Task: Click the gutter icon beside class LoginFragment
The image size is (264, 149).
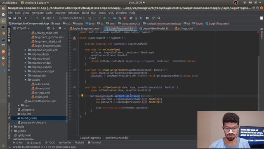Action: (x=74, y=38)
